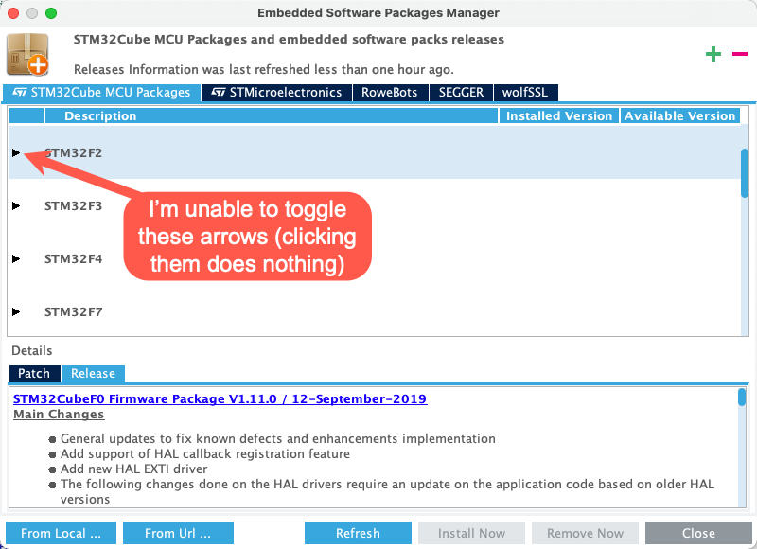757x549 pixels.
Task: Click the Main Changes heading
Action: [59, 415]
